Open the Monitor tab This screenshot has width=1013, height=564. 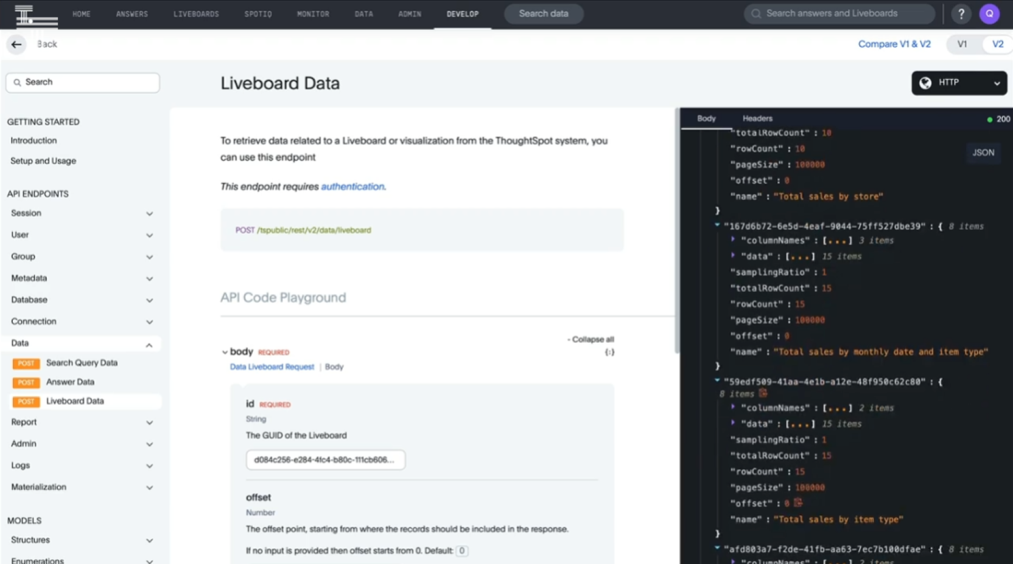click(313, 14)
